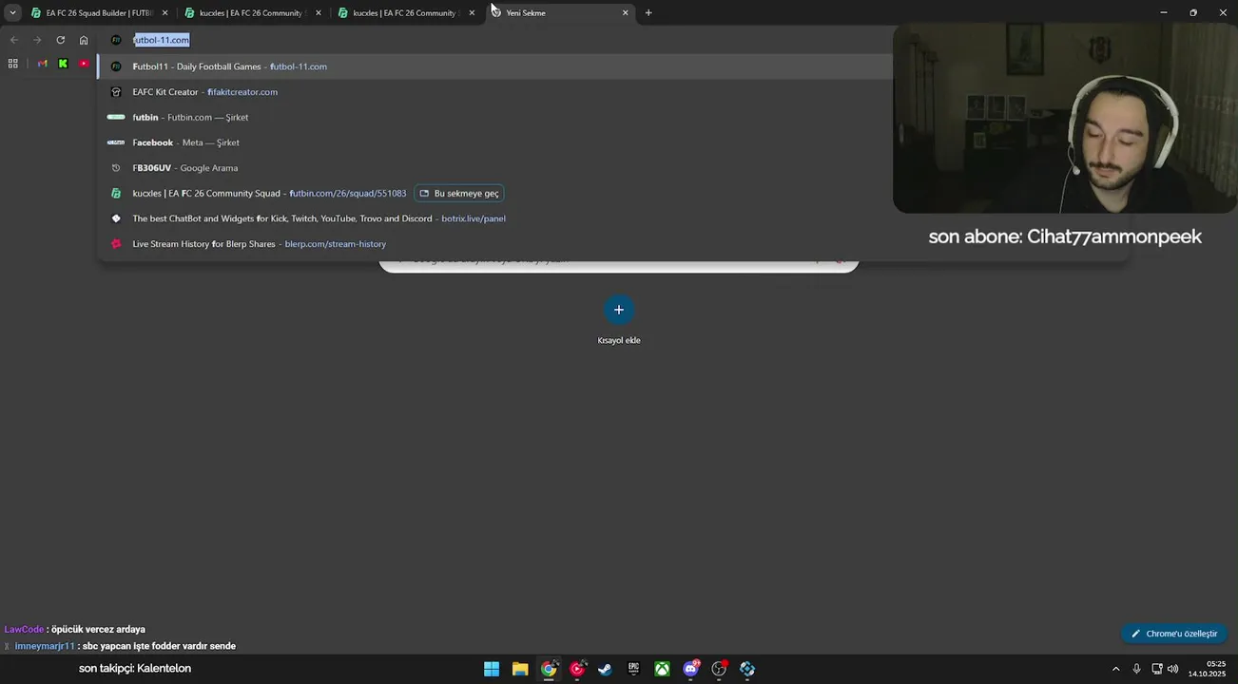Open the Windows Start menu
The height and width of the screenshot is (684, 1238).
[492, 669]
